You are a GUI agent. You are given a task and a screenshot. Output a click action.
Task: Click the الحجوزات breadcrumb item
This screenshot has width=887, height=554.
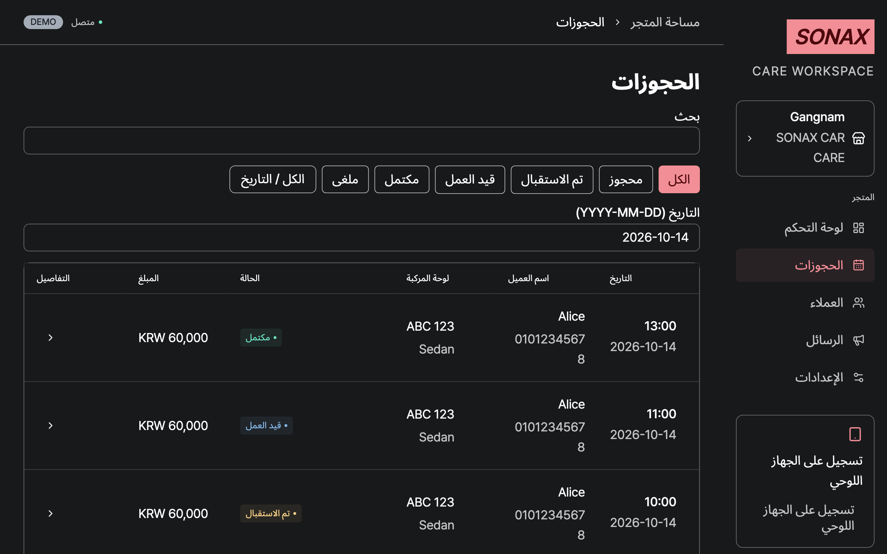click(x=580, y=23)
